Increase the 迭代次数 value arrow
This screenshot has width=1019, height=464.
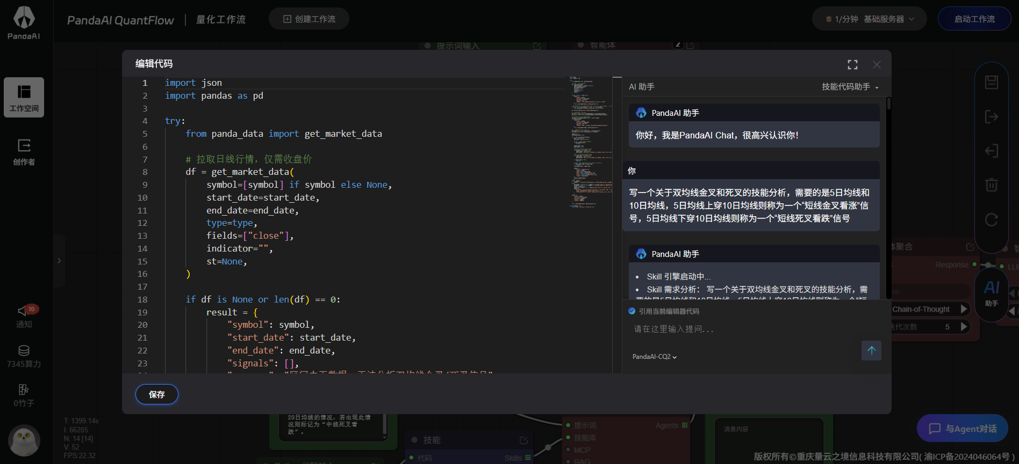click(x=964, y=327)
